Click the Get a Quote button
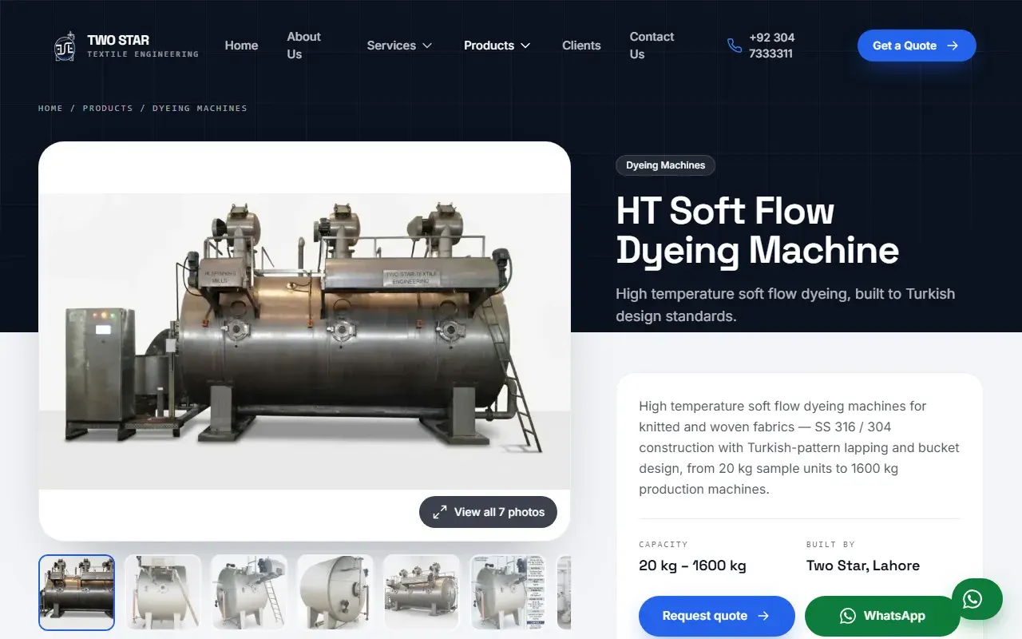1022x639 pixels. 917,46
